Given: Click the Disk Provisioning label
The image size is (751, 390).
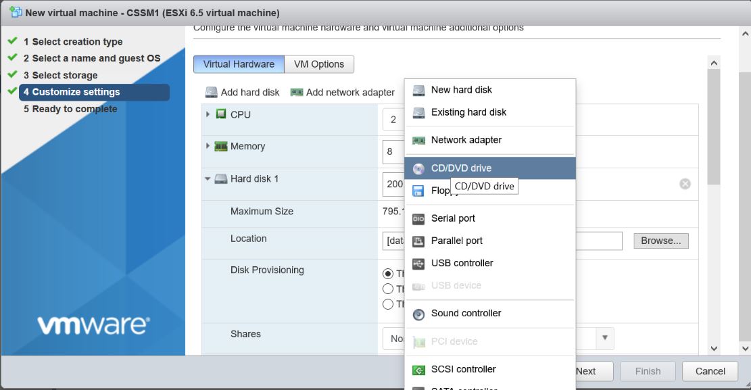Looking at the screenshot, I should pyautogui.click(x=267, y=270).
